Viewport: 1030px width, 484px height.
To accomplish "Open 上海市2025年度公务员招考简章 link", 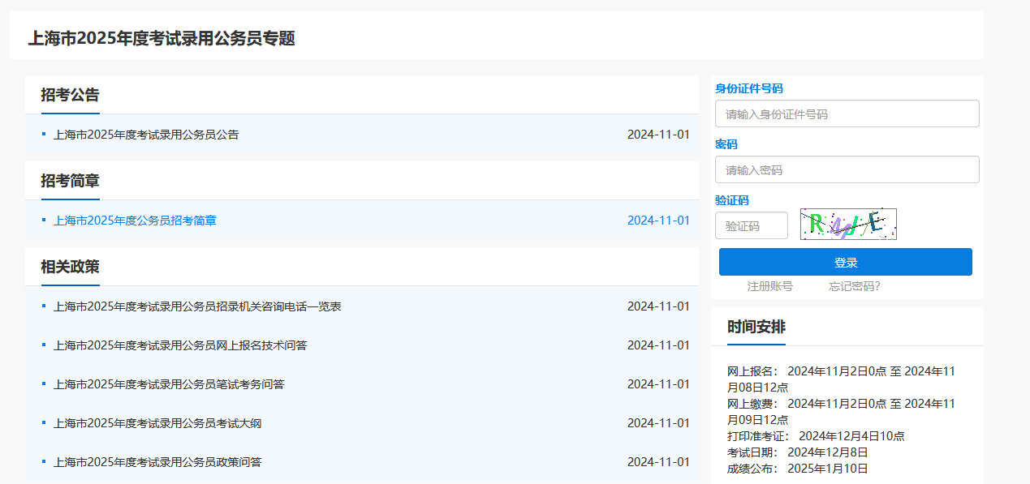I will click(135, 221).
